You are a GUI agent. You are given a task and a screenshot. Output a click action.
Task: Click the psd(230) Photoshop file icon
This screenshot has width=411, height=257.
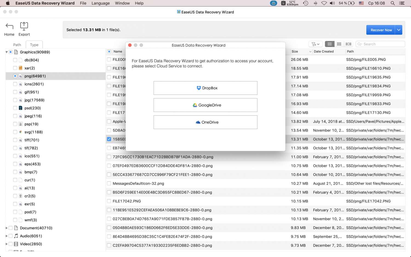point(21,108)
